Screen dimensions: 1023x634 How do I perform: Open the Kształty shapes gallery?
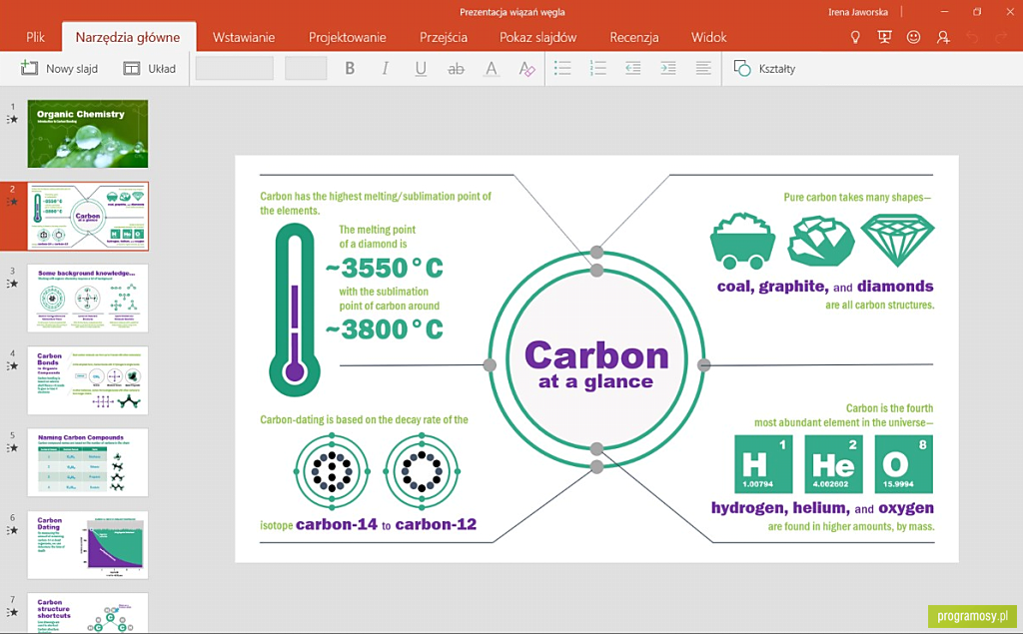[x=764, y=69]
